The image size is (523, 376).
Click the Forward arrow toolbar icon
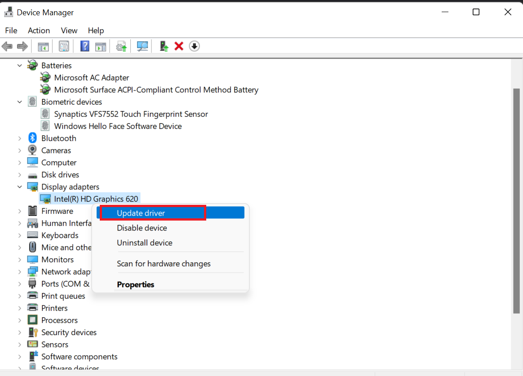pyautogui.click(x=22, y=46)
